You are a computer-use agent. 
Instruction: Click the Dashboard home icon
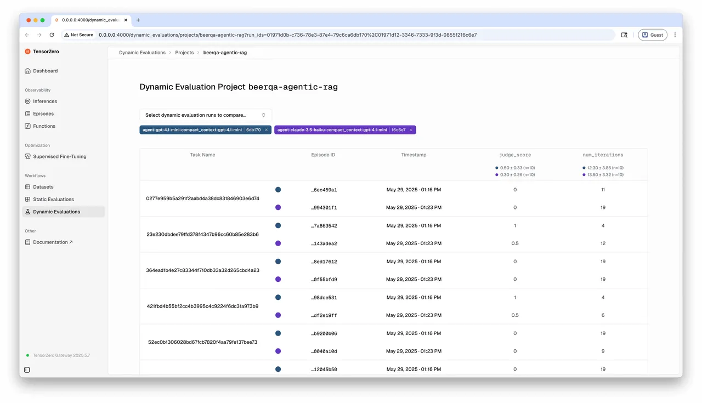pyautogui.click(x=28, y=71)
